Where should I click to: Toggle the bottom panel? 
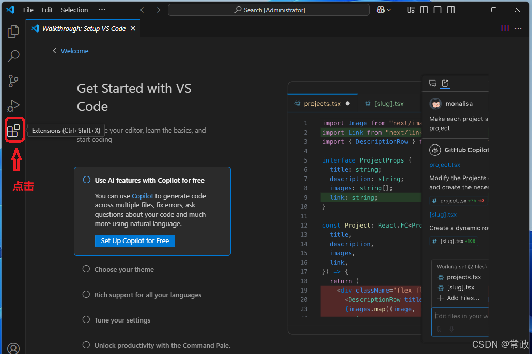437,10
